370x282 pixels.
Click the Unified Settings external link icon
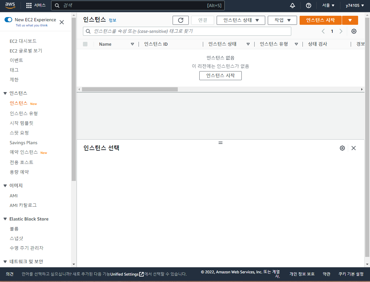(141, 274)
